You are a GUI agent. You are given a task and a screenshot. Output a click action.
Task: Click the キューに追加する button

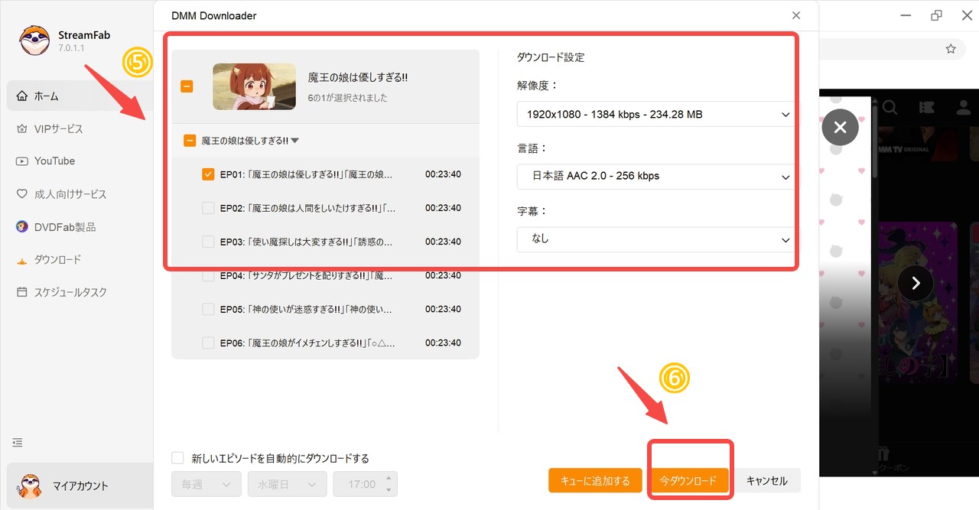[595, 480]
